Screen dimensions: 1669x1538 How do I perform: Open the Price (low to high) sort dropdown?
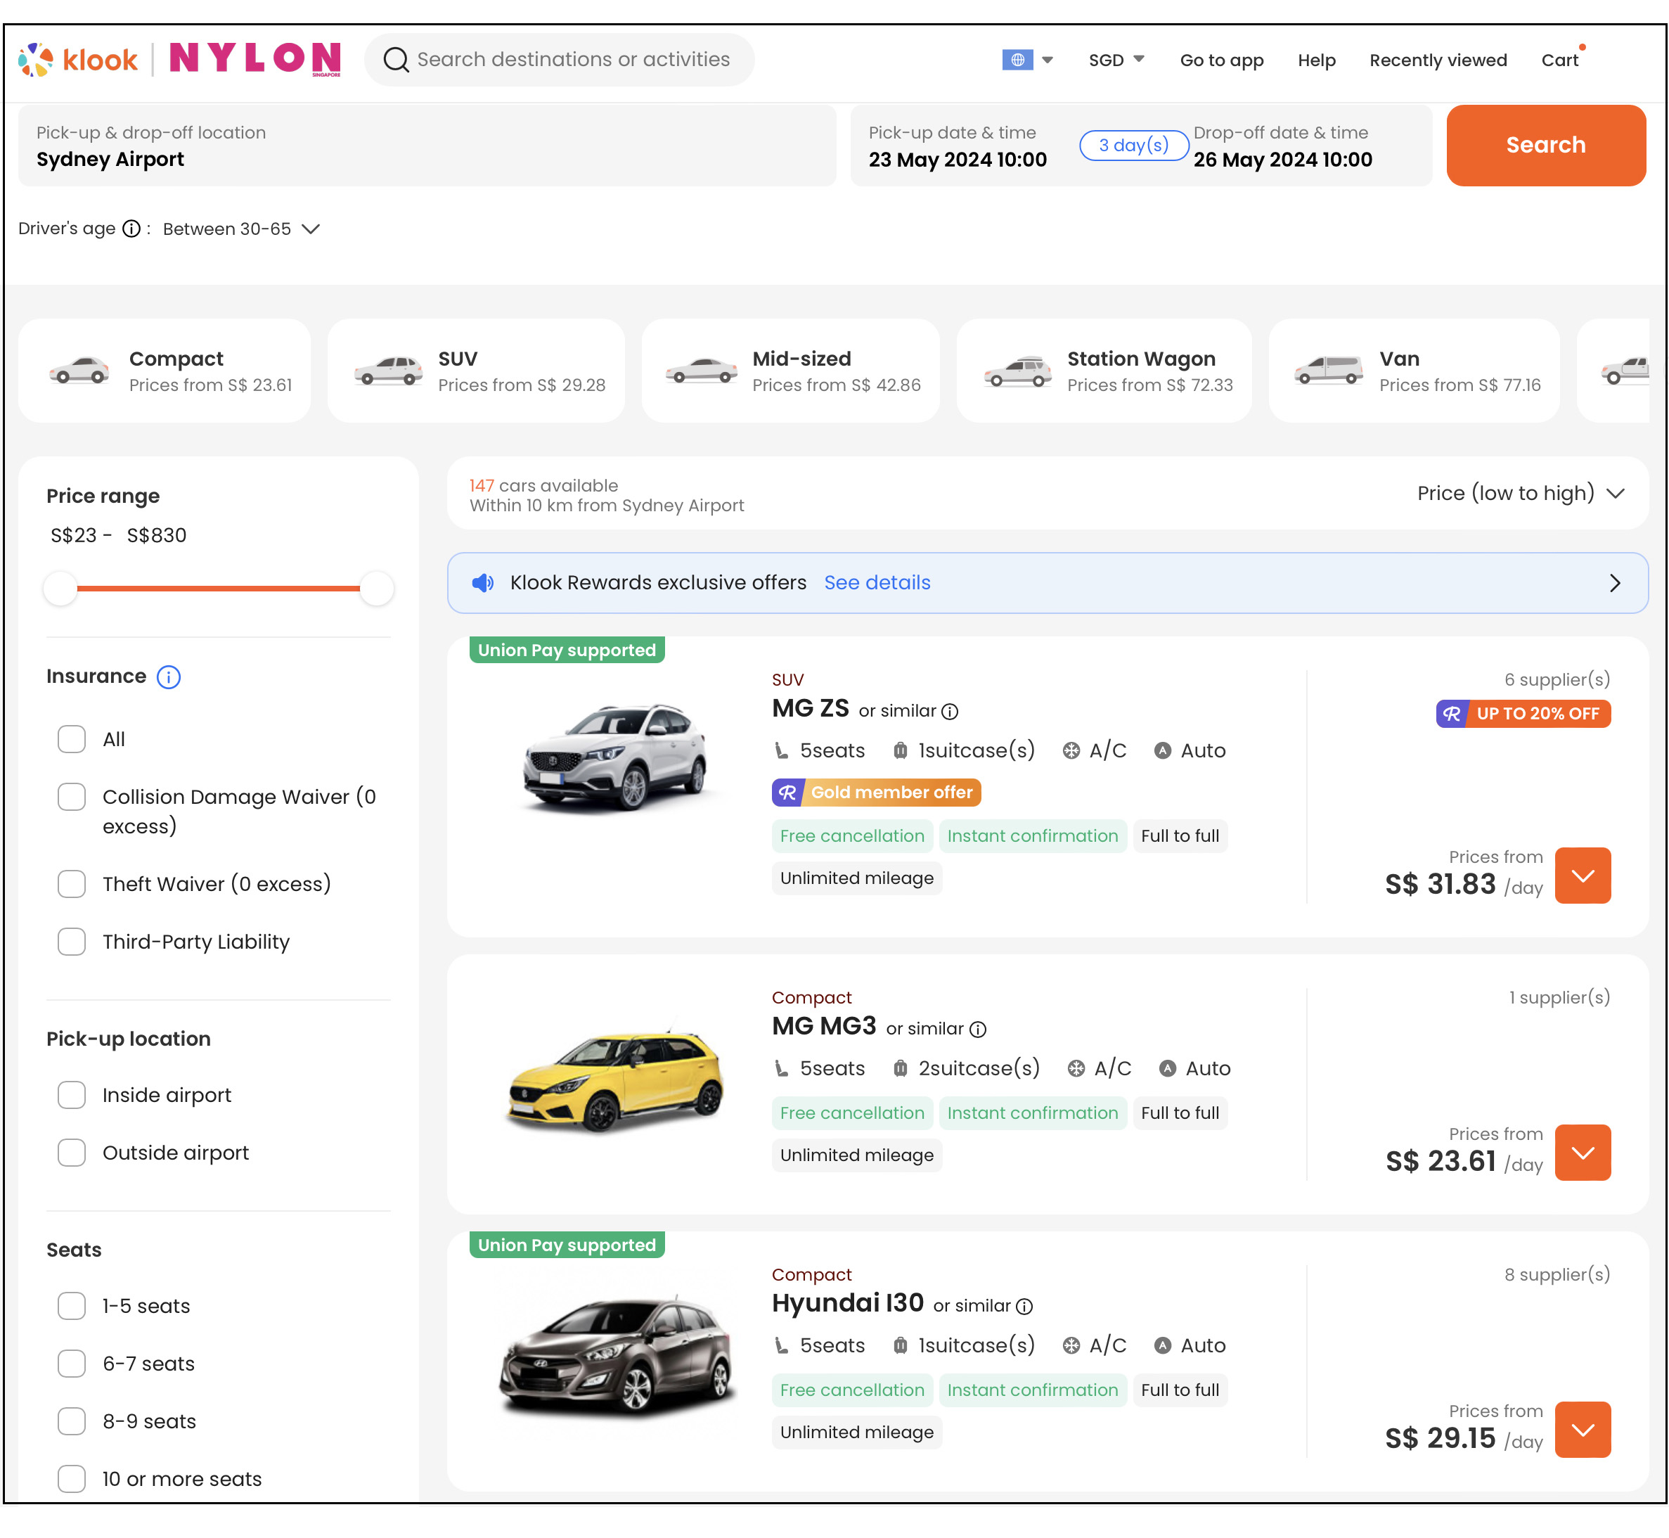coord(1521,493)
